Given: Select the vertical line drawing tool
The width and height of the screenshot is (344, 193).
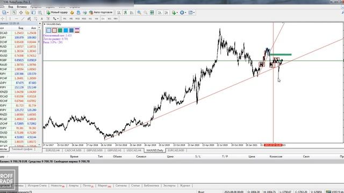Looking at the screenshot, I should (10, 19).
